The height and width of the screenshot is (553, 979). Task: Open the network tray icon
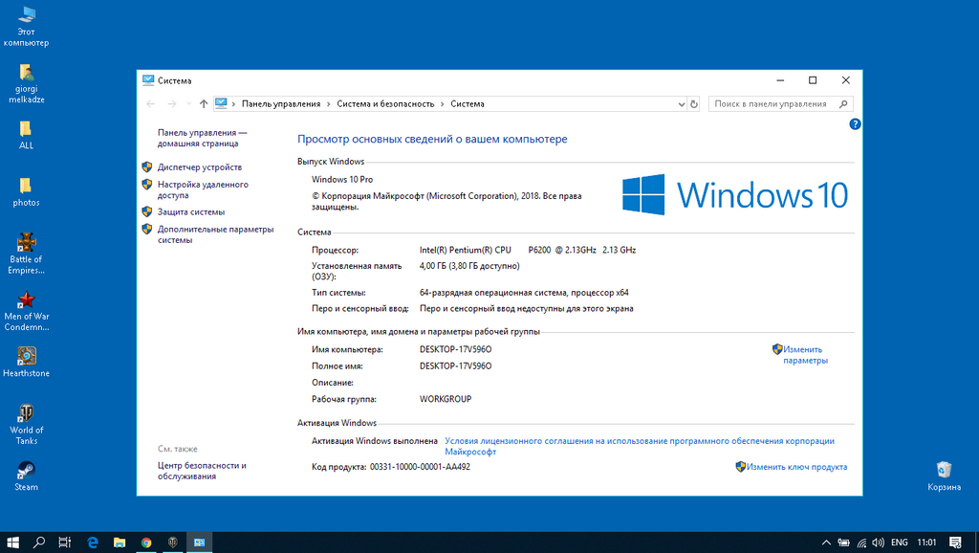click(861, 542)
